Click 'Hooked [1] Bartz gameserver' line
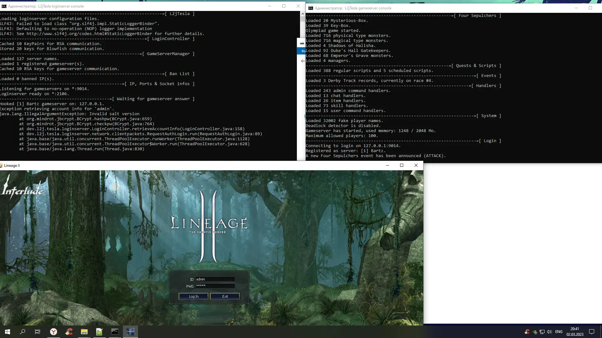602x338 pixels. pyautogui.click(x=52, y=104)
